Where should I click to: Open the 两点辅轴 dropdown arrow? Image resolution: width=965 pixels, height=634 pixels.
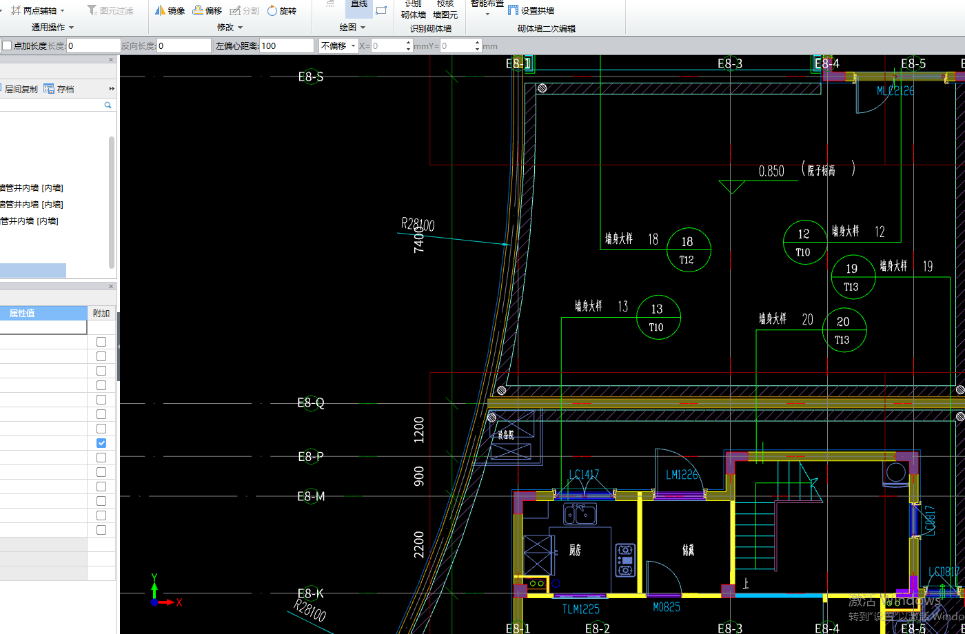pyautogui.click(x=63, y=11)
